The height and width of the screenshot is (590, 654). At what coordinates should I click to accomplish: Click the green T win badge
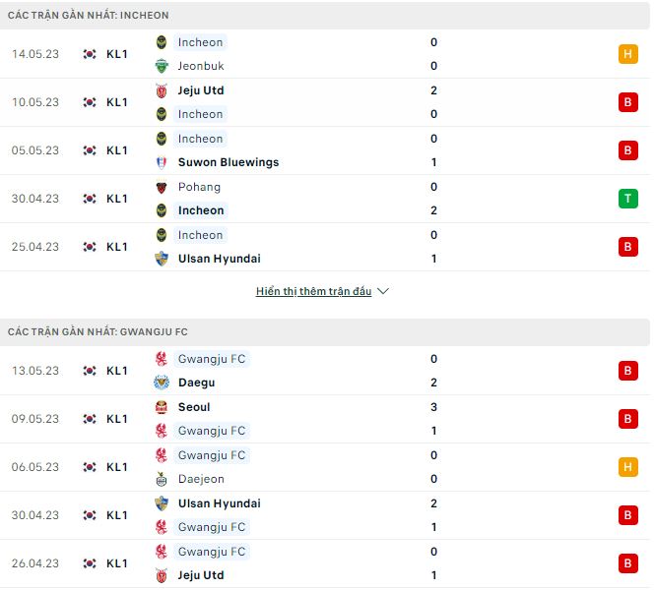pos(627,199)
